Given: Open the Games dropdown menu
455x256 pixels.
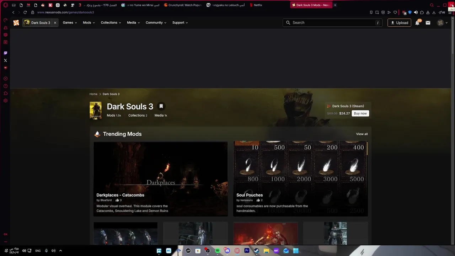Looking at the screenshot, I should click(x=70, y=23).
